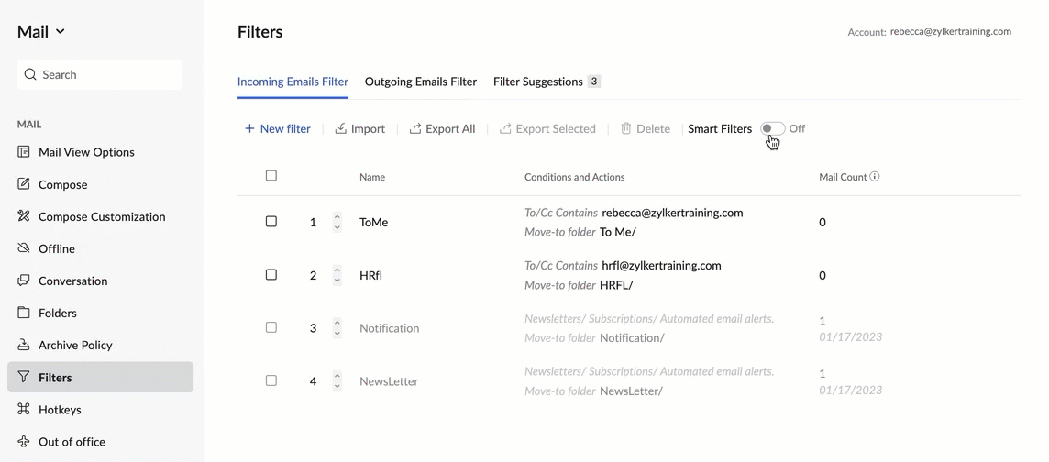This screenshot has width=1049, height=462.
Task: Open the Notification filter name
Action: coord(390,328)
